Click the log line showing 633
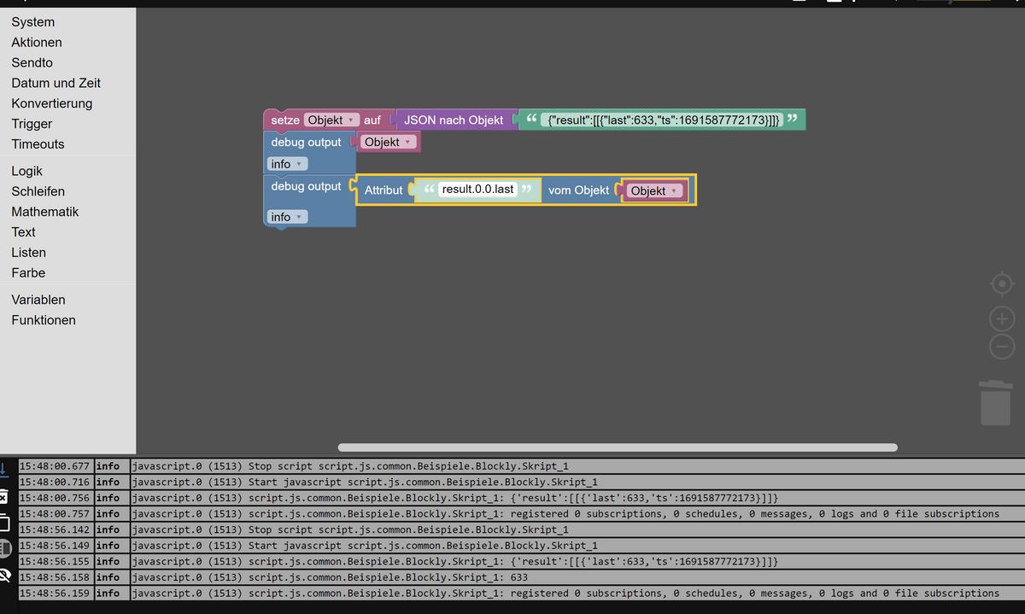The width and height of the screenshot is (1025, 614). click(577, 577)
